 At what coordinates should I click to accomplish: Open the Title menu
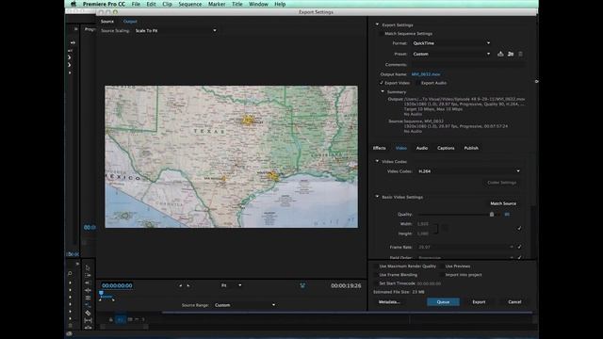pos(236,4)
